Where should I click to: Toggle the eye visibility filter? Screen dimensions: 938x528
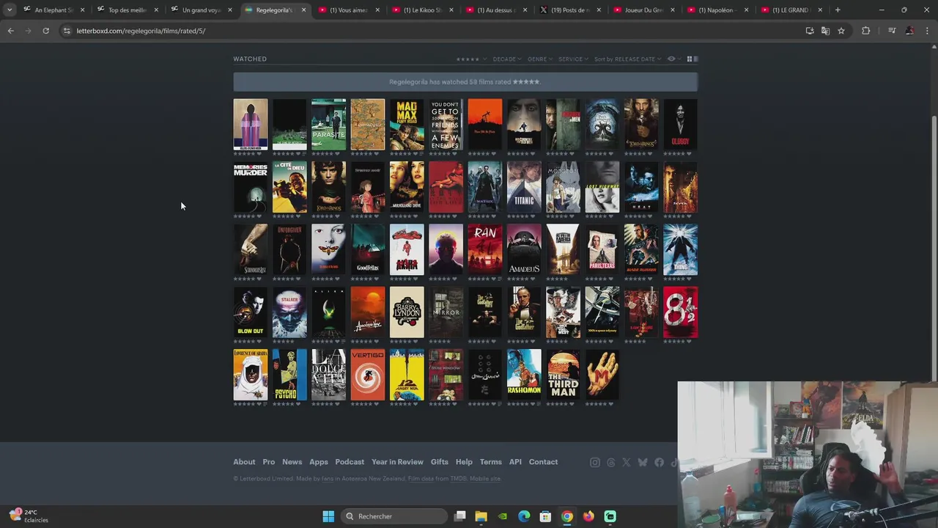[x=673, y=59]
